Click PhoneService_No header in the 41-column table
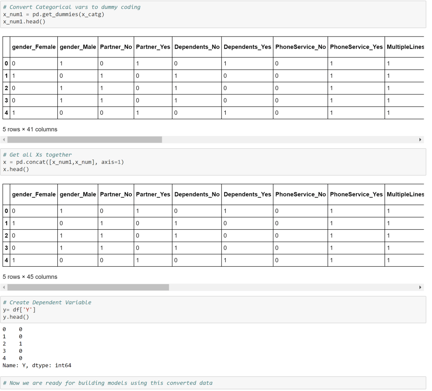 pyautogui.click(x=301, y=47)
